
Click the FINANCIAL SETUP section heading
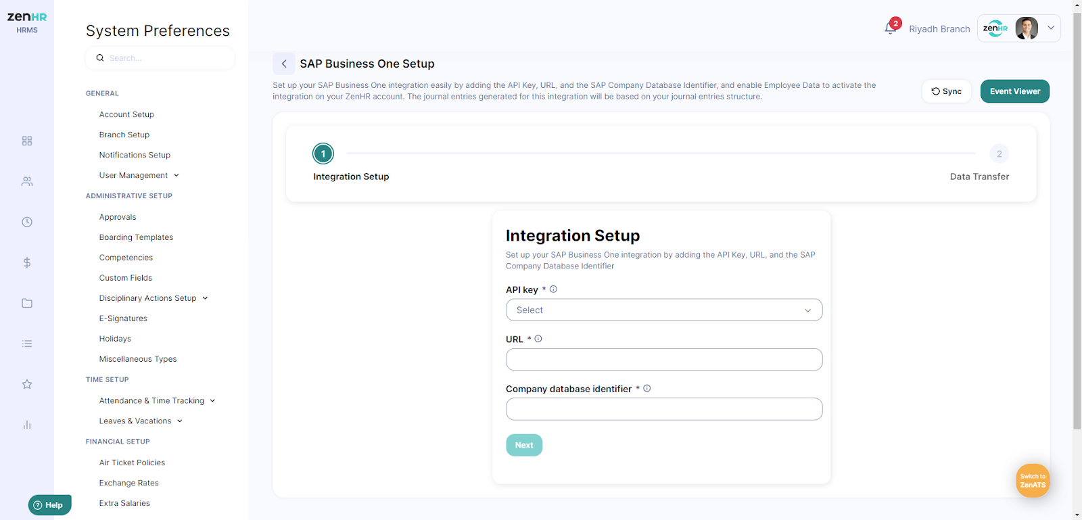pyautogui.click(x=118, y=442)
